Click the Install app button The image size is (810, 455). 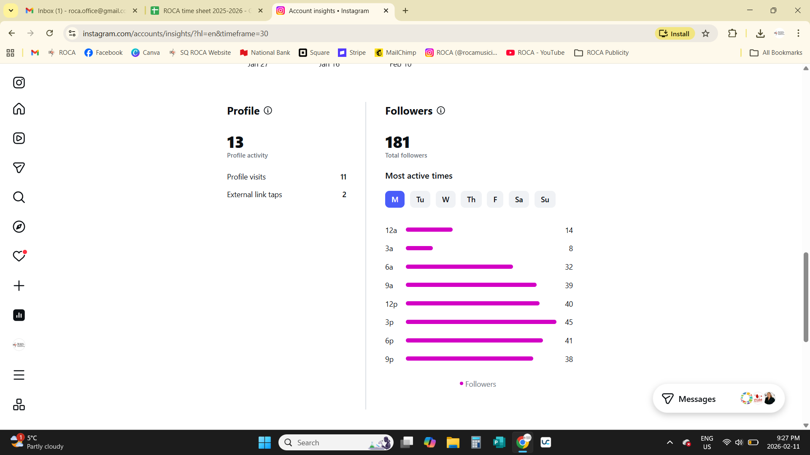674,33
